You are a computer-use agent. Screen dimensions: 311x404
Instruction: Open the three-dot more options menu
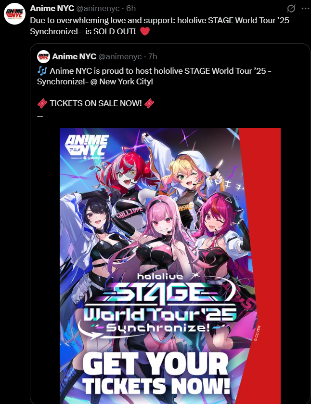[x=305, y=9]
